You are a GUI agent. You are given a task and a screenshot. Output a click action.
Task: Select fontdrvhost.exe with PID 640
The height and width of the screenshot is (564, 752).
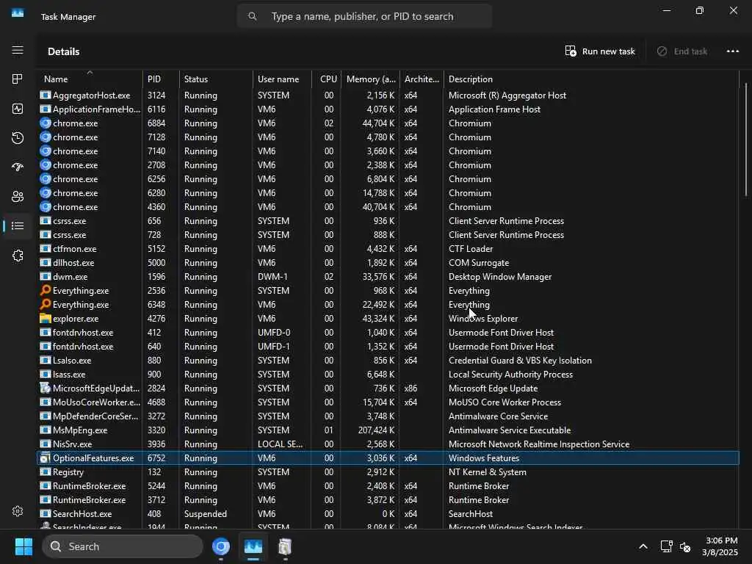[x=388, y=347]
